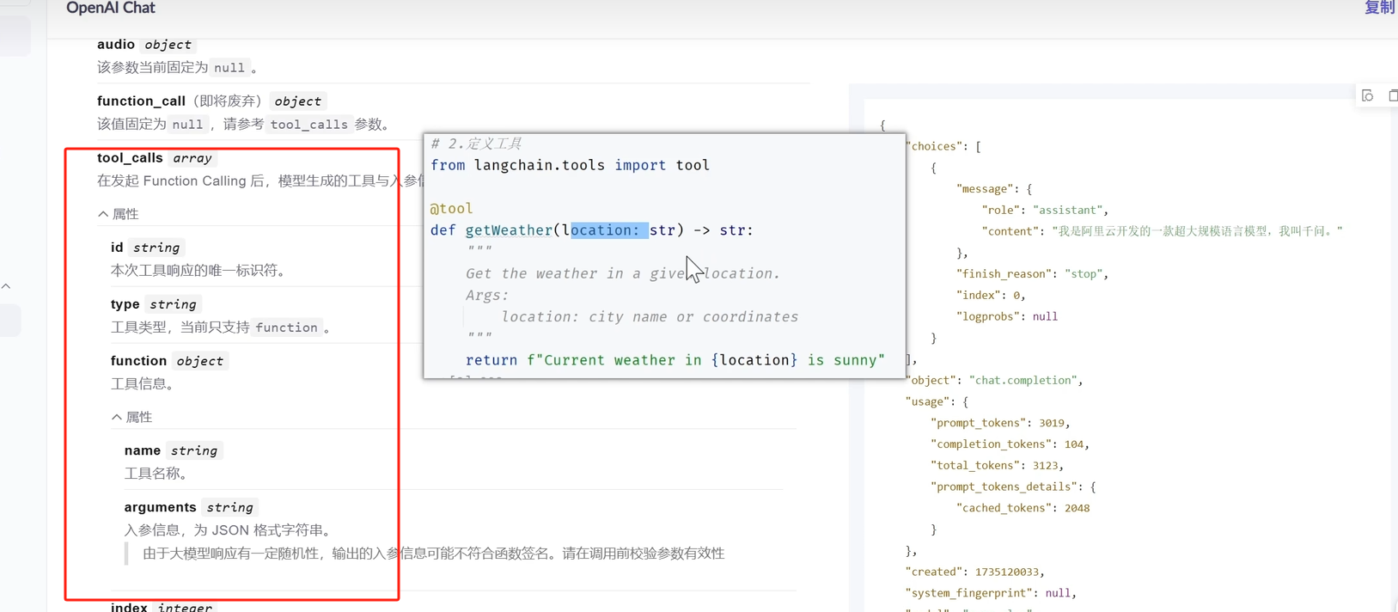Click the highlighted location: selection in code
Image resolution: width=1398 pixels, height=612 pixels.
point(609,230)
